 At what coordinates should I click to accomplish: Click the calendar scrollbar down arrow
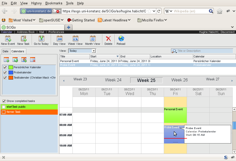(234, 152)
